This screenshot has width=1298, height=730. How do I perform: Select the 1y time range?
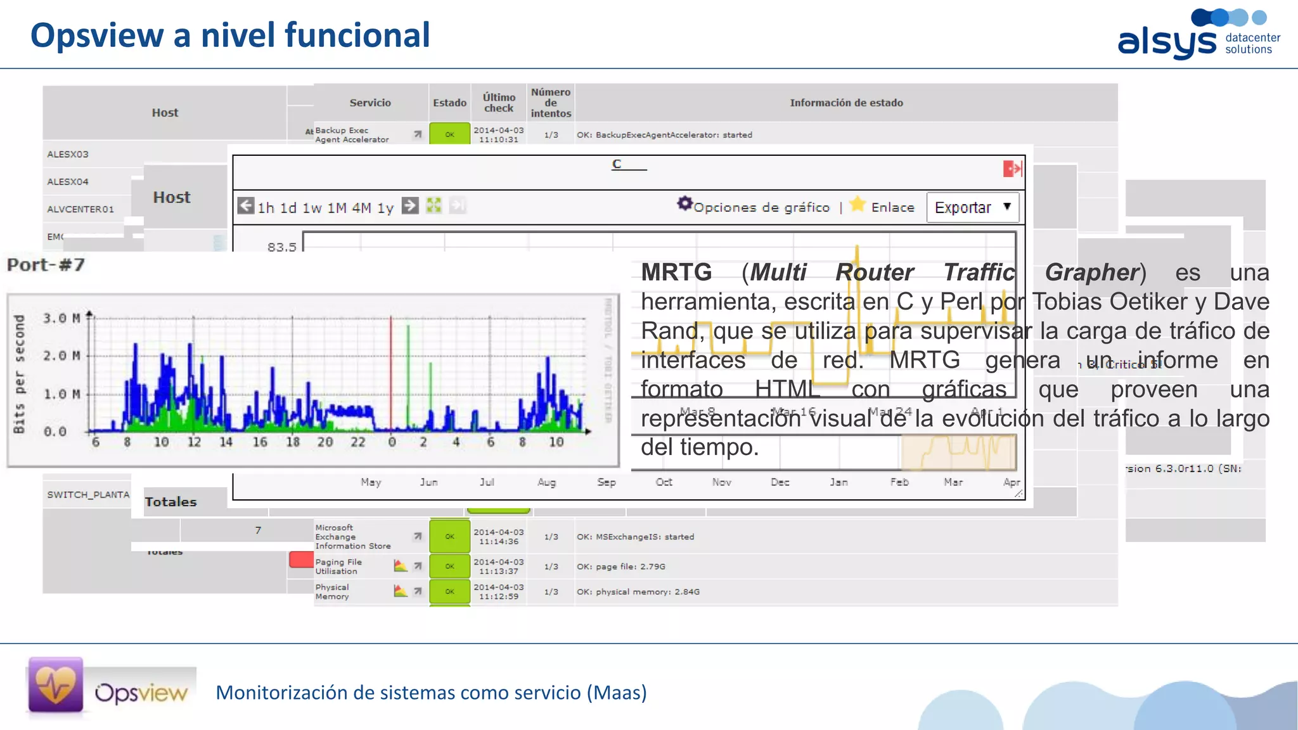tap(385, 208)
